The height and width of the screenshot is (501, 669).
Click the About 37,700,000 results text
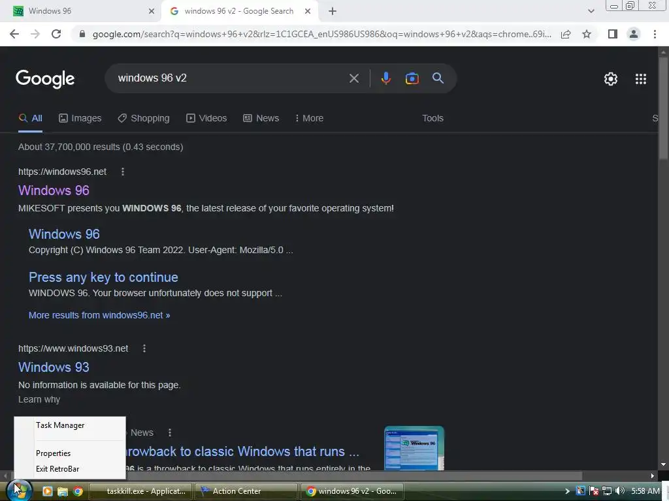pos(101,147)
